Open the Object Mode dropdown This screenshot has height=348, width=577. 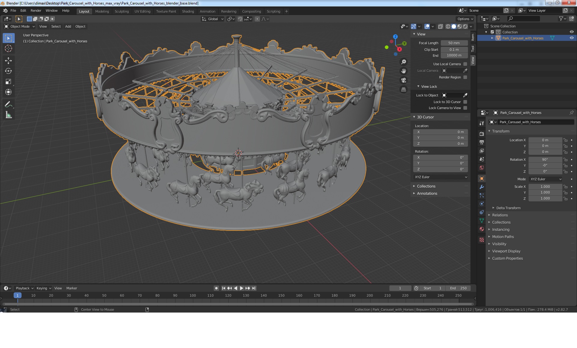tap(20, 26)
